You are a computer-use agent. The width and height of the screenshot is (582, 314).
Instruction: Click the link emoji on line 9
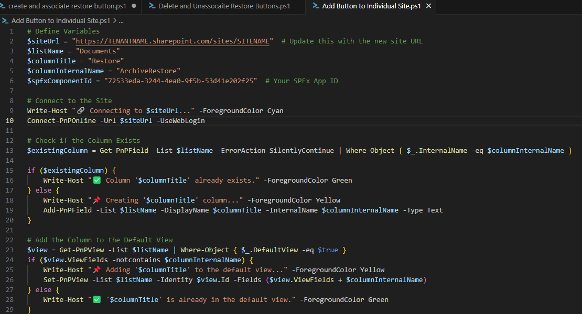[x=81, y=111]
